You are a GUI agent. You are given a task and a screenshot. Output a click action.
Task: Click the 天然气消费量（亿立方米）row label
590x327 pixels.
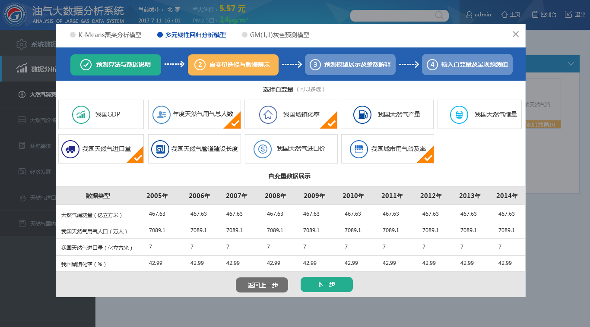92,215
